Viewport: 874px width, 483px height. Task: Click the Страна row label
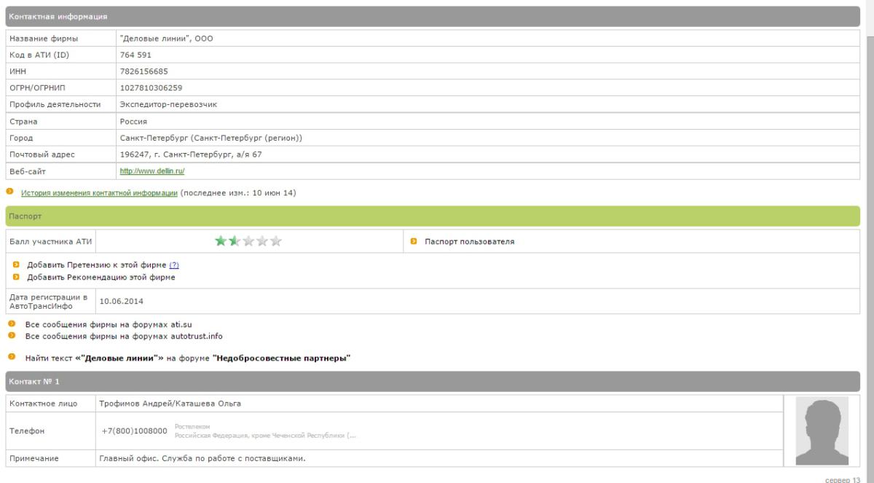23,121
